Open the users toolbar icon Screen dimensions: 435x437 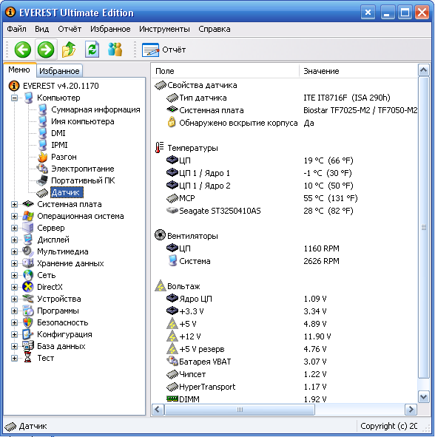(115, 50)
